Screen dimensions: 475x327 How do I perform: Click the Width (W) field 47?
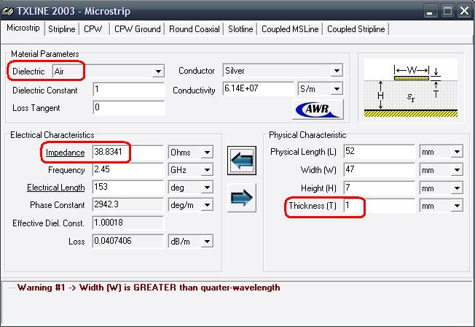(380, 169)
